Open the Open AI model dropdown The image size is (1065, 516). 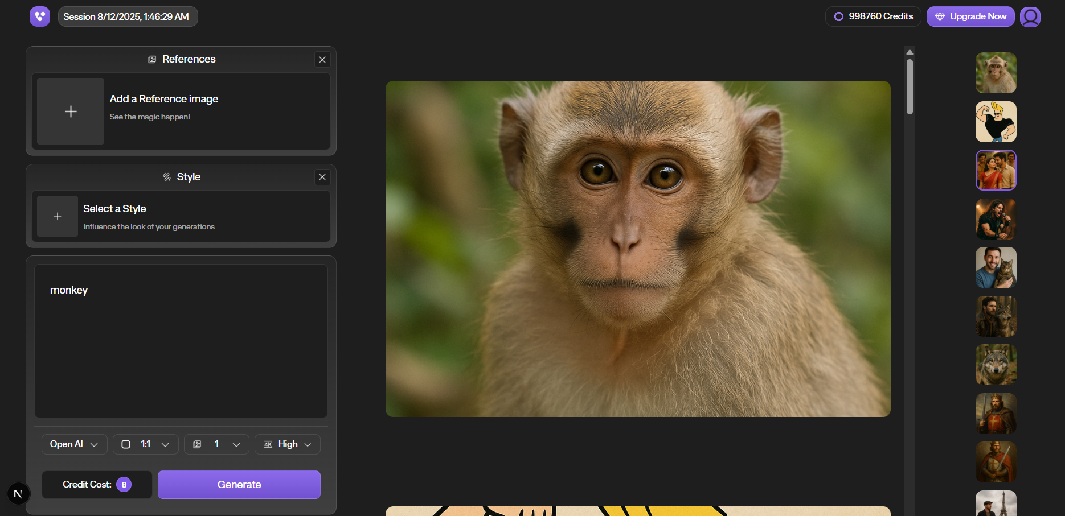(74, 444)
